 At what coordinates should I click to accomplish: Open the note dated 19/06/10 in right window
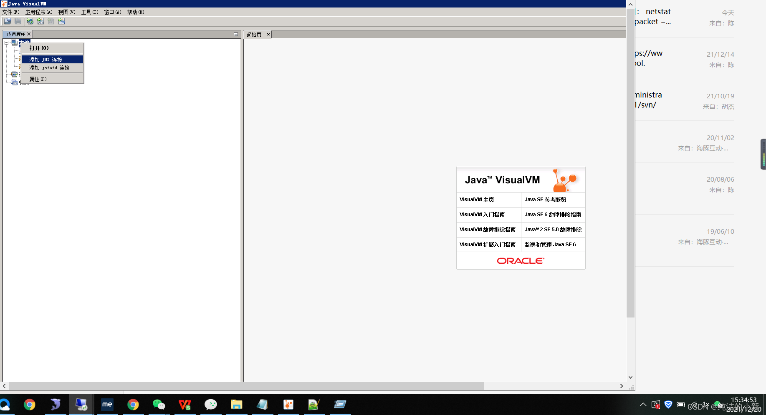tap(685, 241)
